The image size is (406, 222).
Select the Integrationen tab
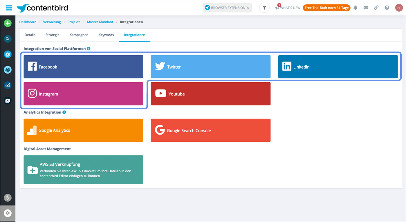[135, 35]
